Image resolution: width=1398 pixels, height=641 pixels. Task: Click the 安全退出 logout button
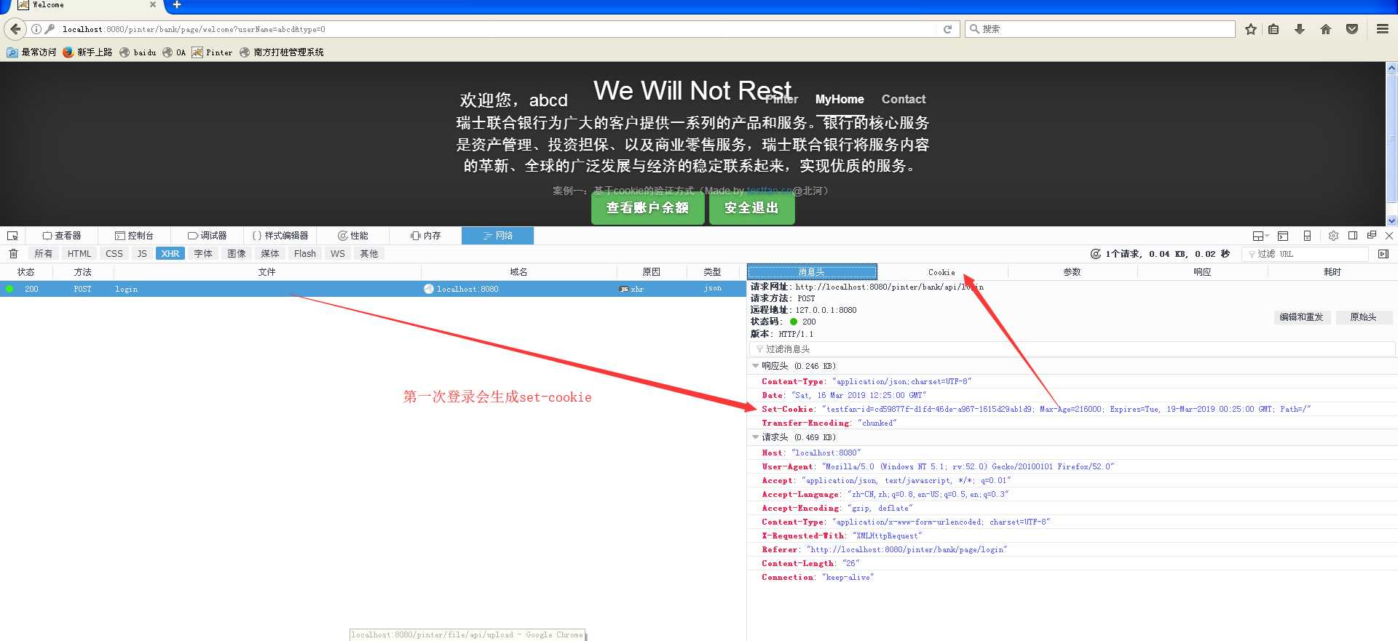(x=751, y=208)
